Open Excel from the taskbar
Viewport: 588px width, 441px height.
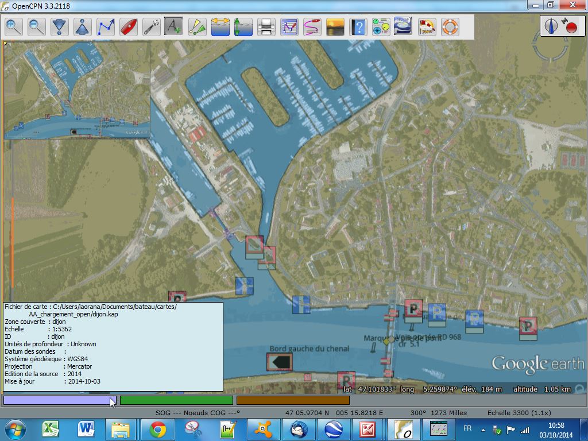[x=51, y=430]
